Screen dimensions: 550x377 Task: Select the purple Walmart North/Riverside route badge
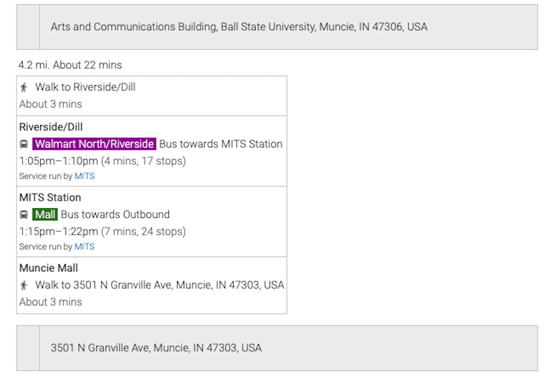tap(94, 144)
